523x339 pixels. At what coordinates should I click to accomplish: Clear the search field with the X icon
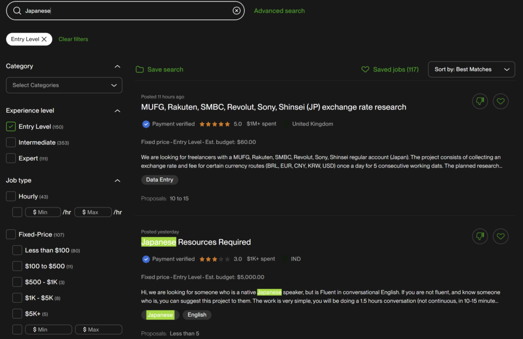tap(236, 11)
